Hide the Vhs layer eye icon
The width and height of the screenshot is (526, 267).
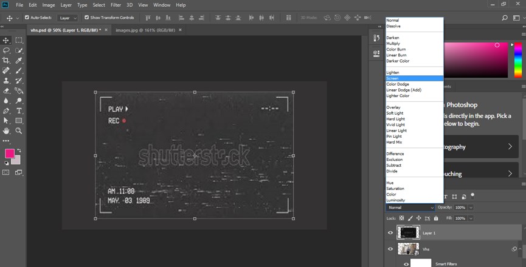[x=390, y=249]
